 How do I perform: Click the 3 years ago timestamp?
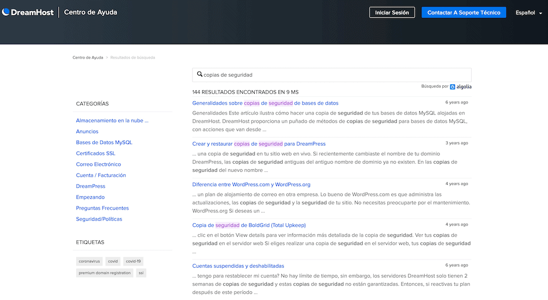[456, 143]
